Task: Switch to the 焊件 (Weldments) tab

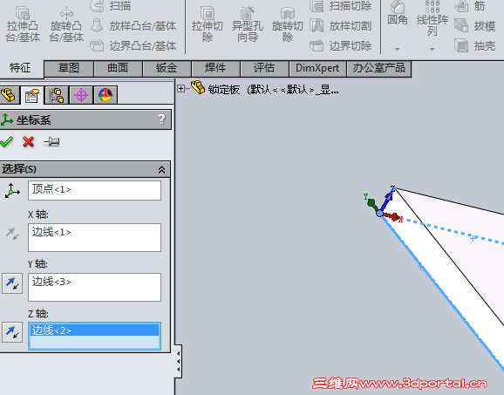Action: (x=215, y=68)
